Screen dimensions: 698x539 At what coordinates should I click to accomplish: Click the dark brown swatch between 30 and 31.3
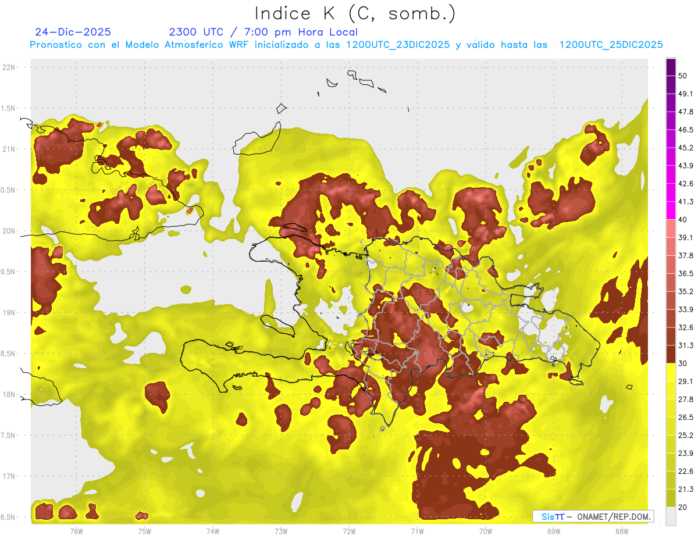point(671,354)
